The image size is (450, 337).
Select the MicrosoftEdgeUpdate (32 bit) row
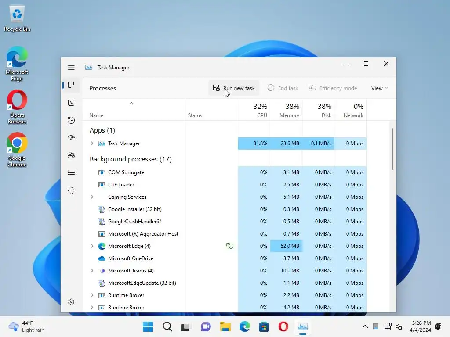225,283
